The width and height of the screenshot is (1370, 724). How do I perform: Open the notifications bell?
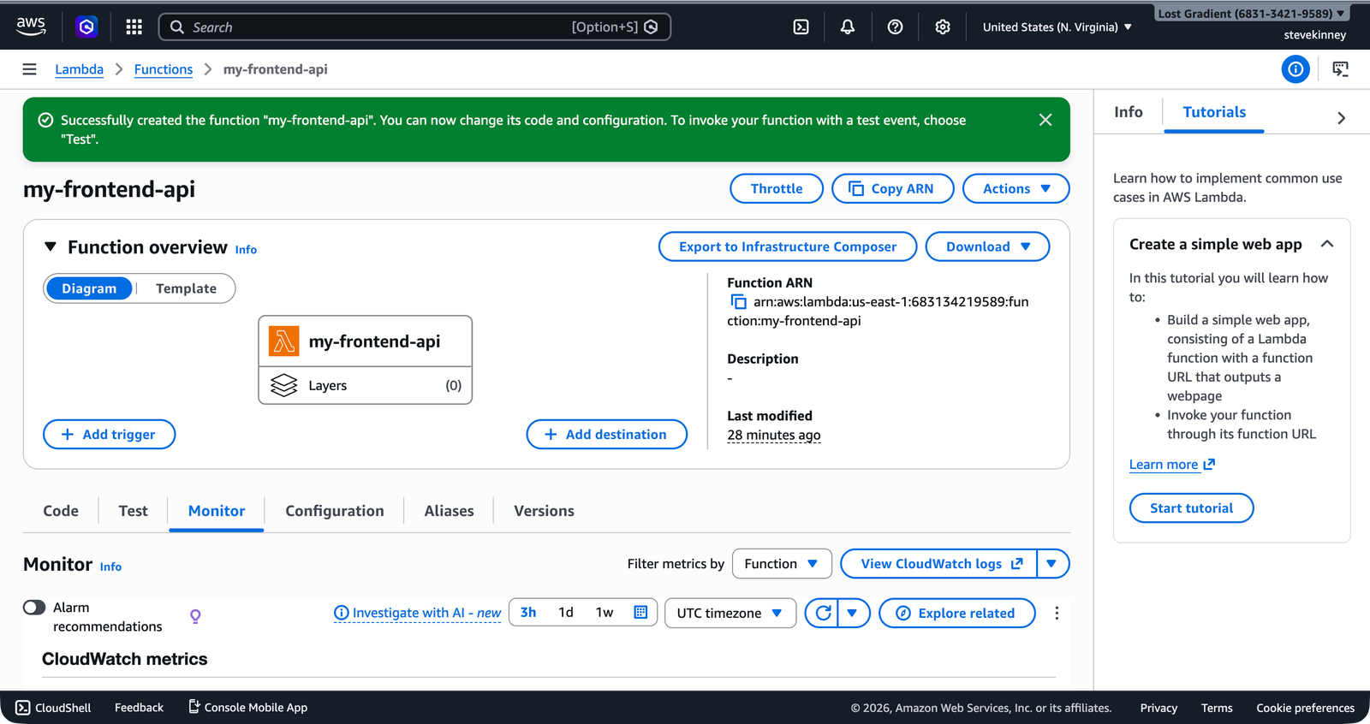pyautogui.click(x=847, y=27)
